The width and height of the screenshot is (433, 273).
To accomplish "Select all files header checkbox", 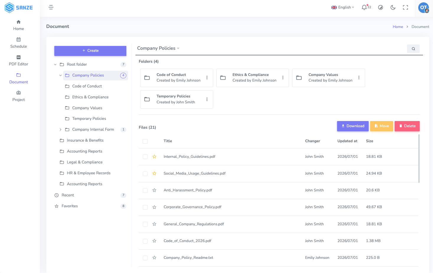I will 145,141.
